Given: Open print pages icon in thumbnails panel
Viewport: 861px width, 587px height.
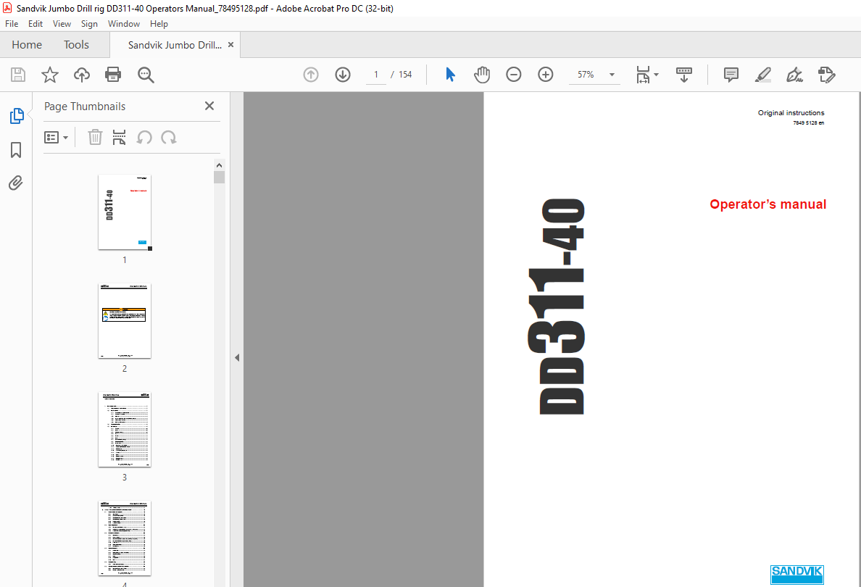Looking at the screenshot, I should (x=119, y=137).
